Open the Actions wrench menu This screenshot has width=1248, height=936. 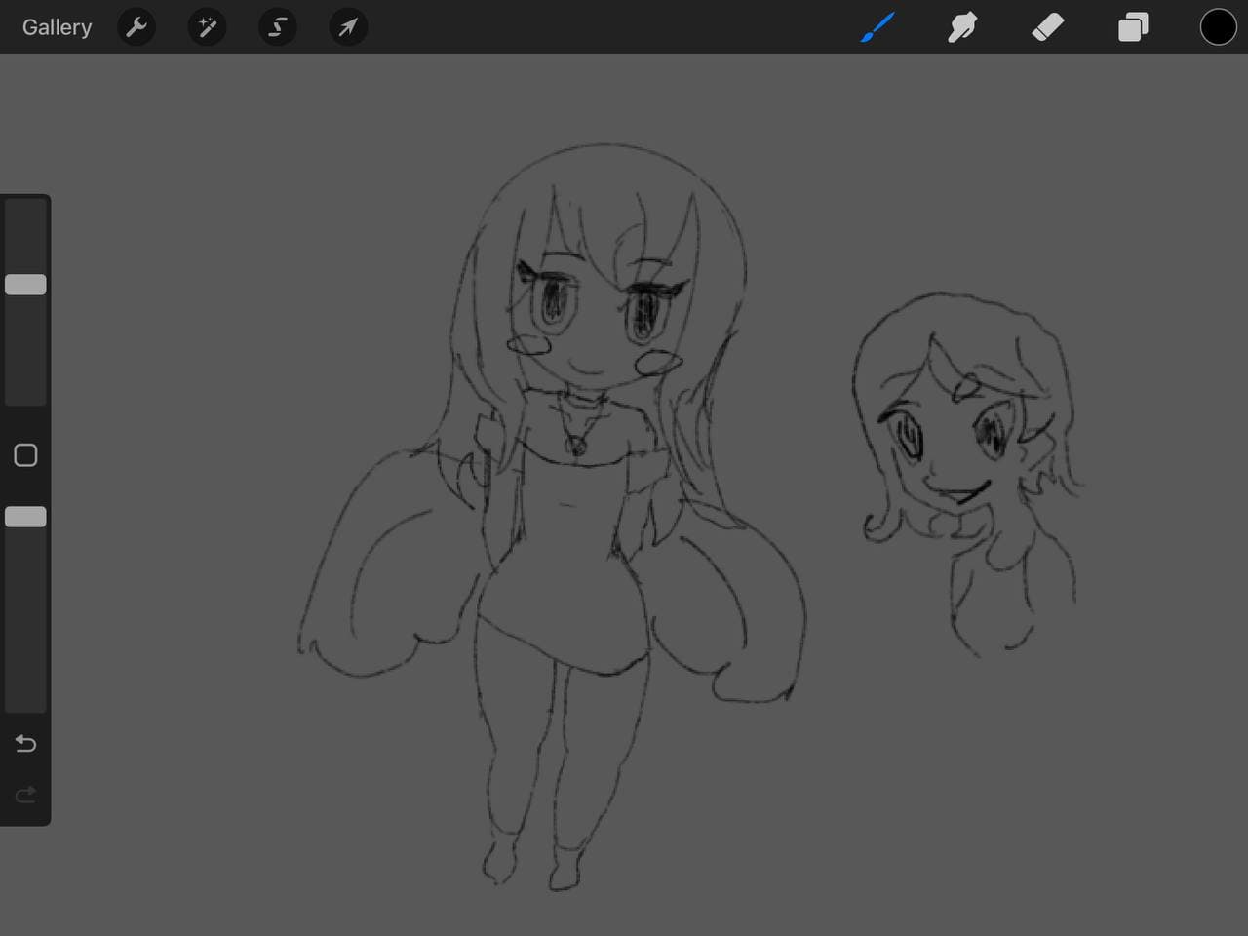tap(136, 27)
